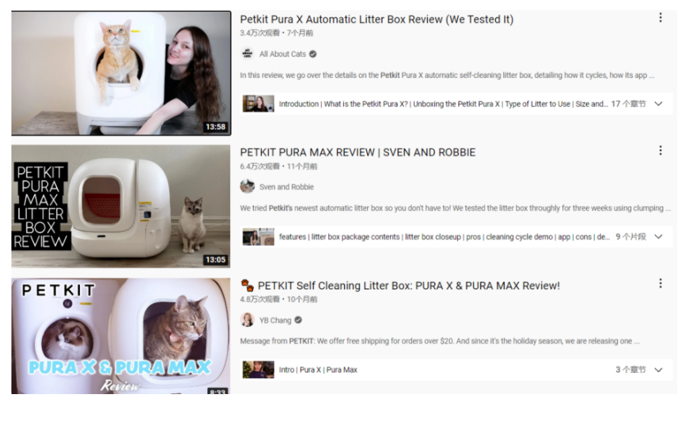This screenshot has height=425, width=692.
Task: Expand the 9 segments list chevron
Action: point(658,237)
